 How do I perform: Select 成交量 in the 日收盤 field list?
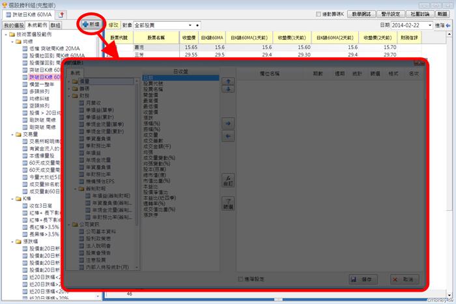click(x=150, y=135)
